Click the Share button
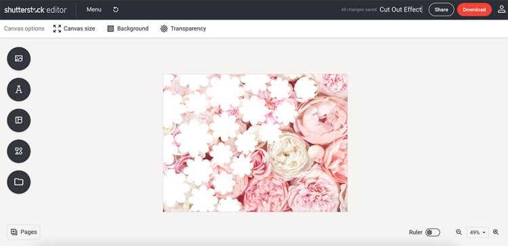Viewport: 508px width, 246px height. point(441,9)
